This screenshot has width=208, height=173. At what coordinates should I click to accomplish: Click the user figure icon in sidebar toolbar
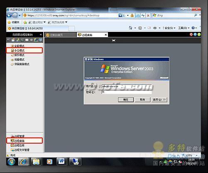[x=18, y=40]
